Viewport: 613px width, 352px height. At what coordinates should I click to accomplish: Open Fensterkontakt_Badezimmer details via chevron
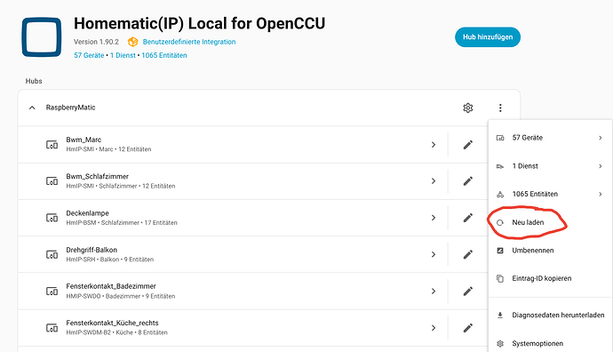(x=434, y=291)
